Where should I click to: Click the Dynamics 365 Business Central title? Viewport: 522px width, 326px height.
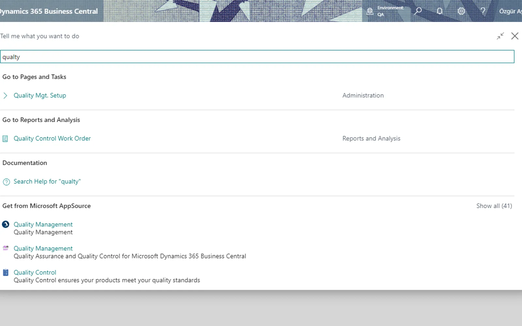[x=48, y=11]
